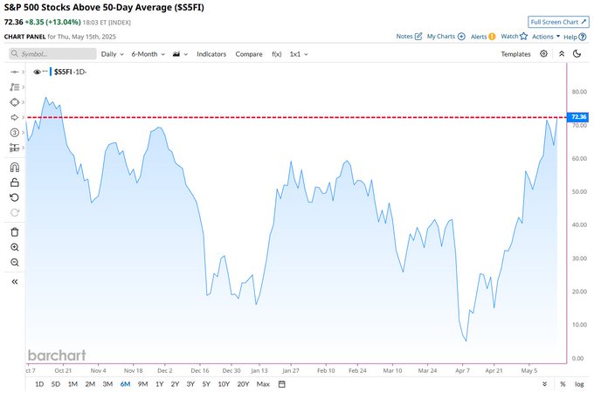Select the numbered circle wave tool
Image resolution: width=594 pixels, height=393 pixels.
click(x=14, y=133)
